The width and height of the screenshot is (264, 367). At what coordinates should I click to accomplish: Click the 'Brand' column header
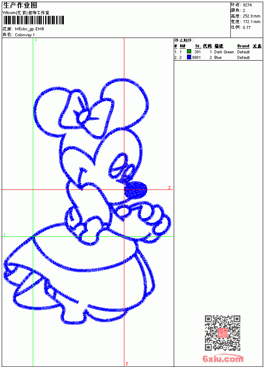pos(243,46)
